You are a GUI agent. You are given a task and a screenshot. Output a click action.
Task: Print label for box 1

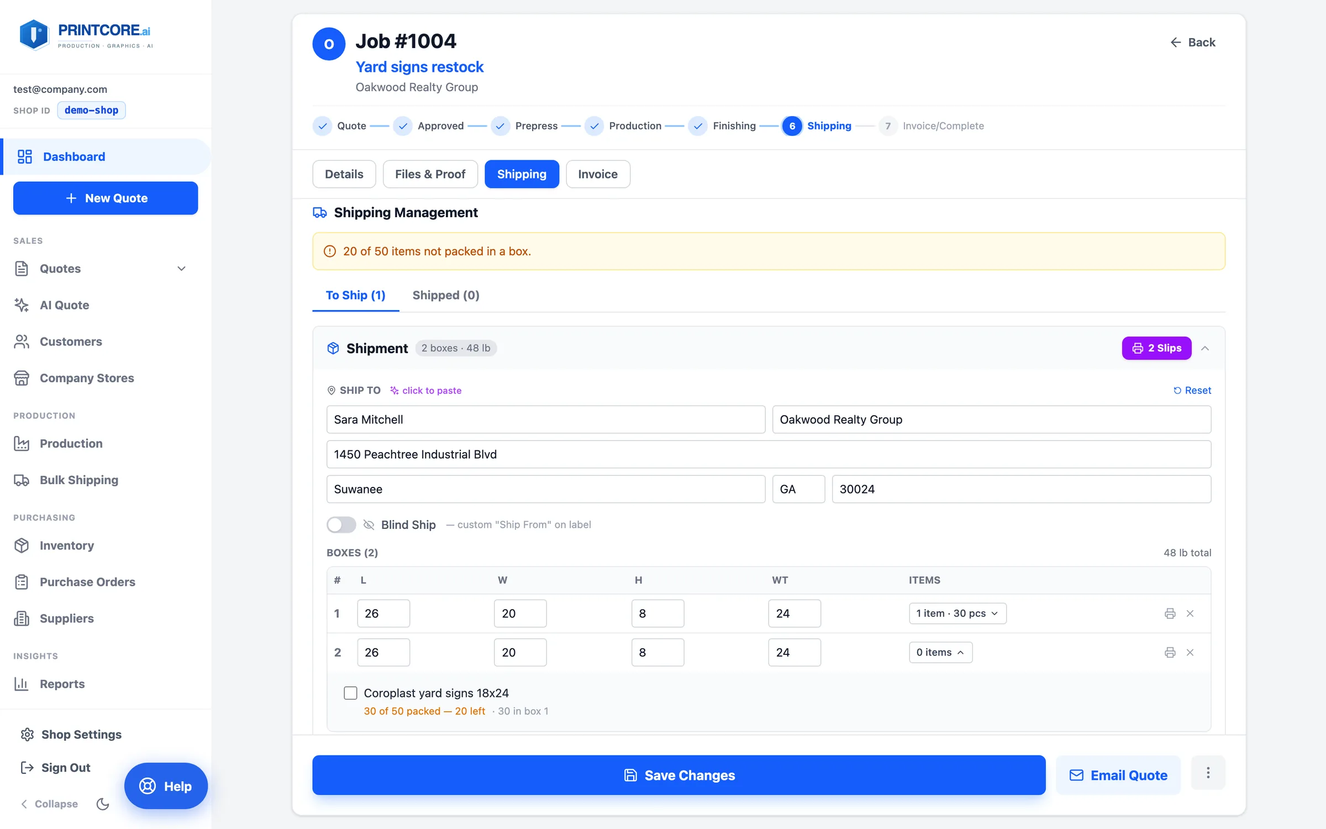tap(1170, 613)
